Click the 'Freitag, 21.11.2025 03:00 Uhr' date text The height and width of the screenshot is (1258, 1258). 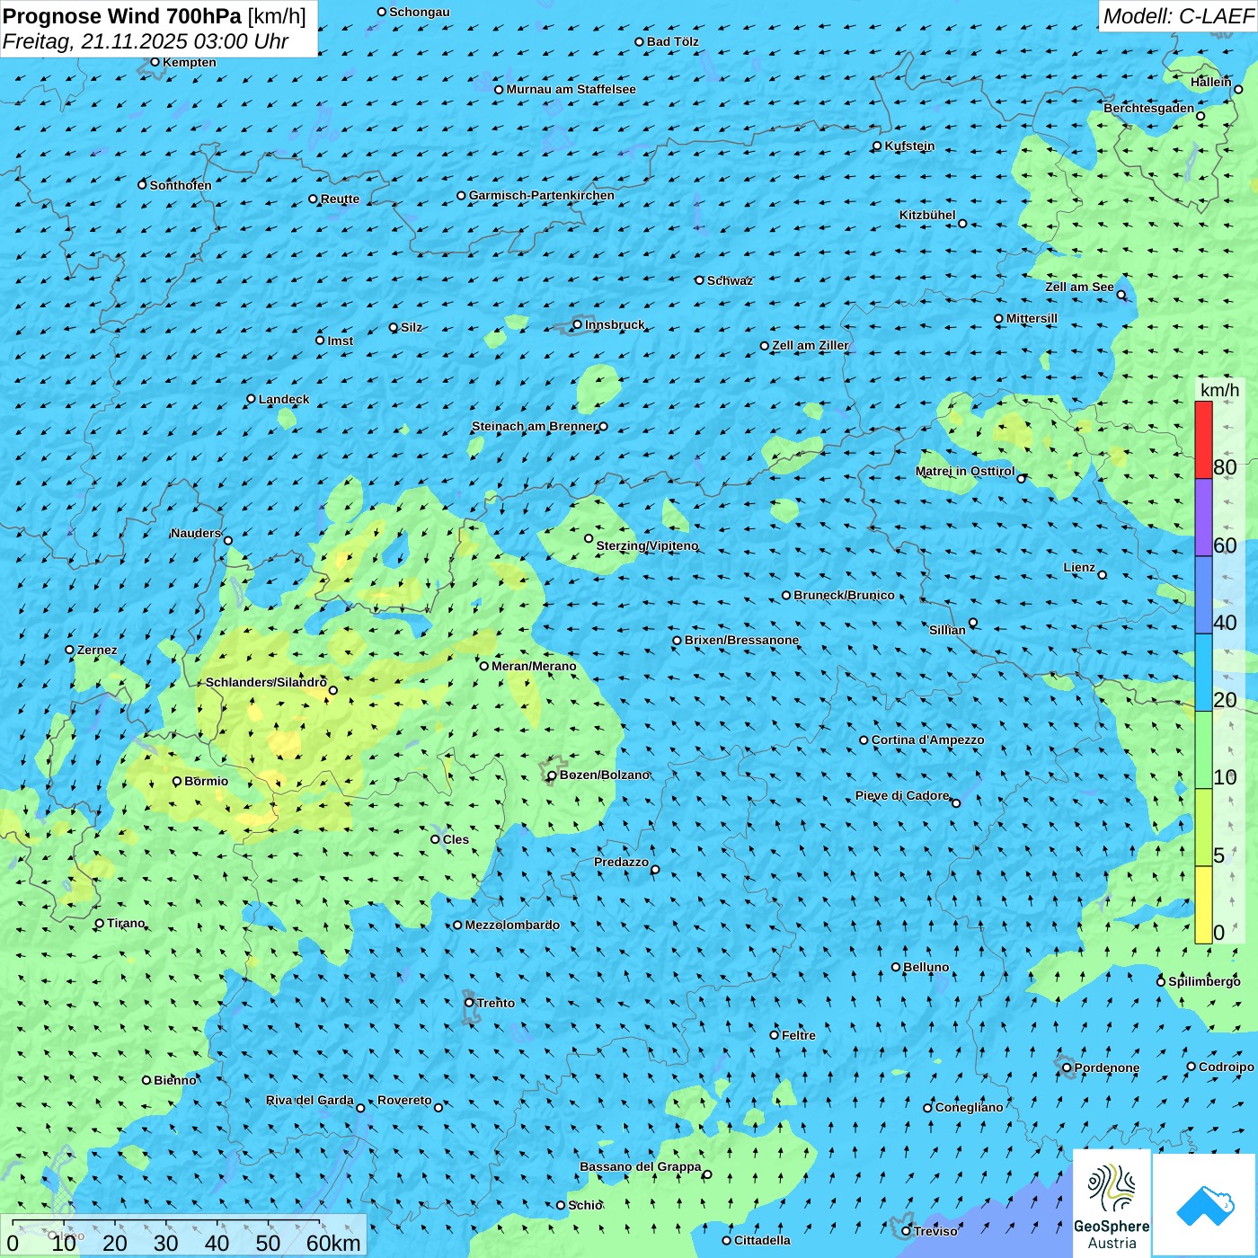pos(146,42)
